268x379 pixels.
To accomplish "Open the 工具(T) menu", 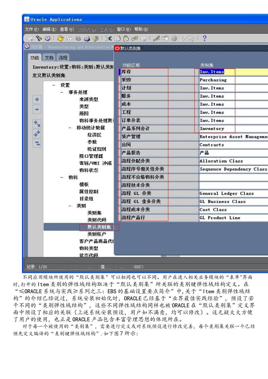I will (x=106, y=29).
